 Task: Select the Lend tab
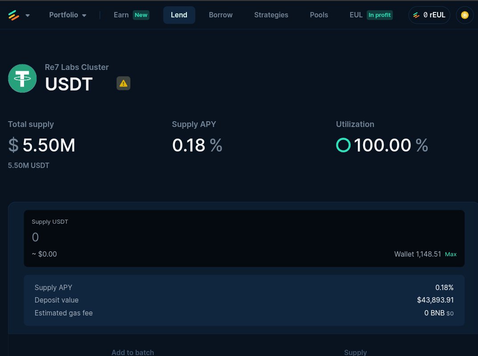[x=179, y=15]
